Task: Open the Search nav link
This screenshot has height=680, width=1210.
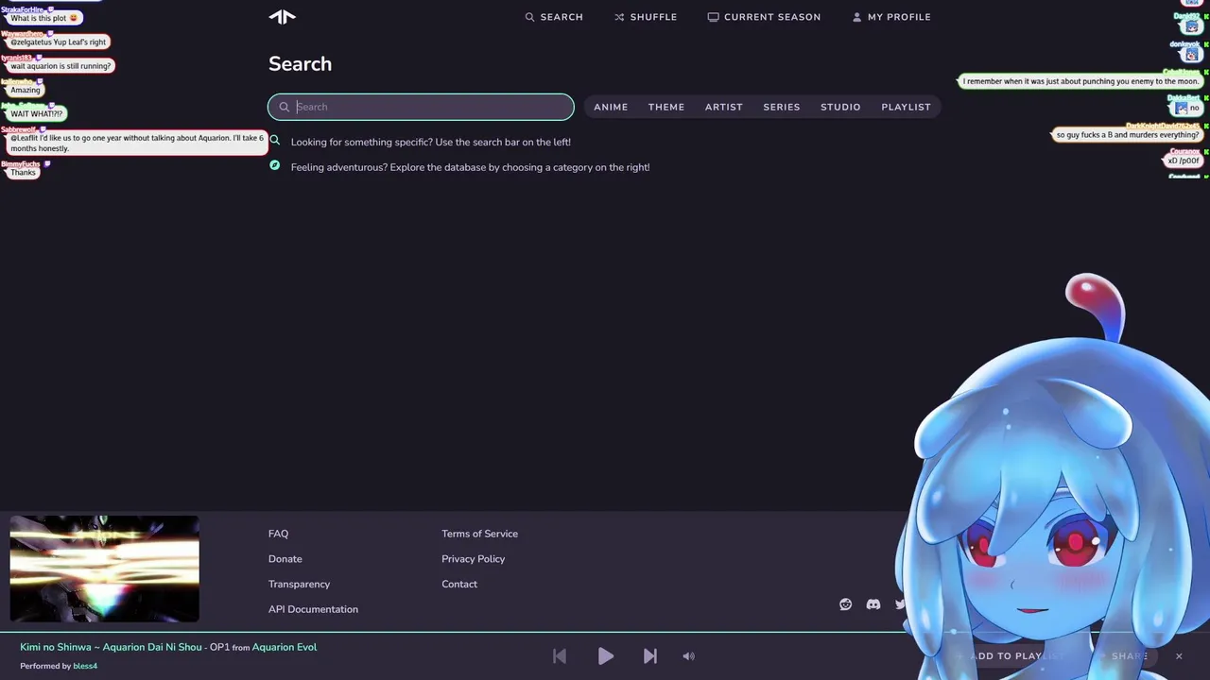Action: point(554,17)
